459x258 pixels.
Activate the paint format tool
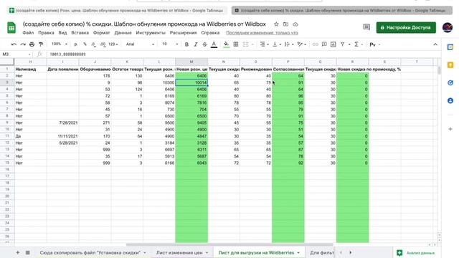[41, 44]
